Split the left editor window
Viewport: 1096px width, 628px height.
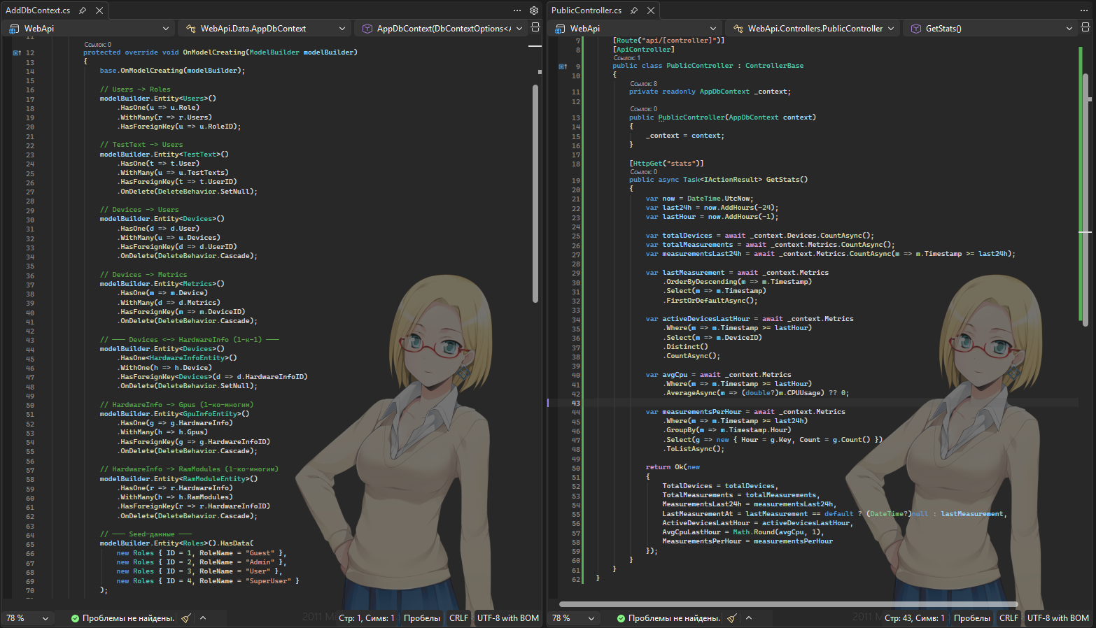tap(535, 27)
